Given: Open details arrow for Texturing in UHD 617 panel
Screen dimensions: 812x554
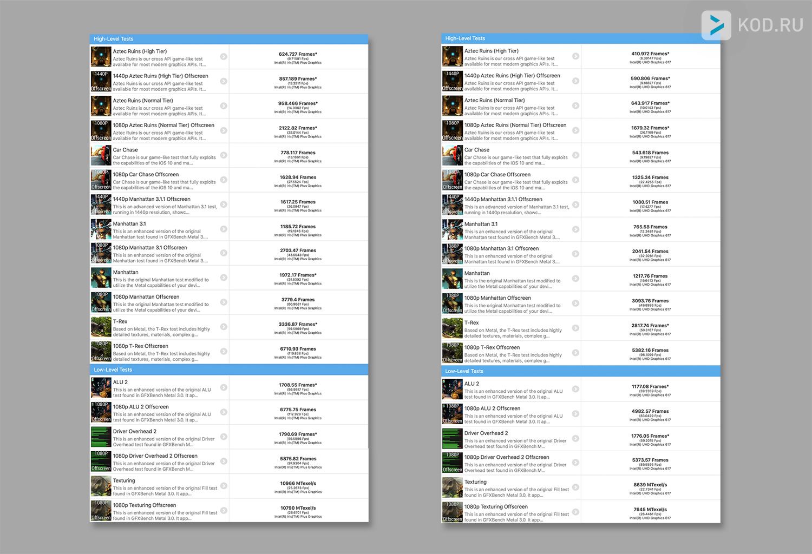Looking at the screenshot, I should [x=575, y=487].
